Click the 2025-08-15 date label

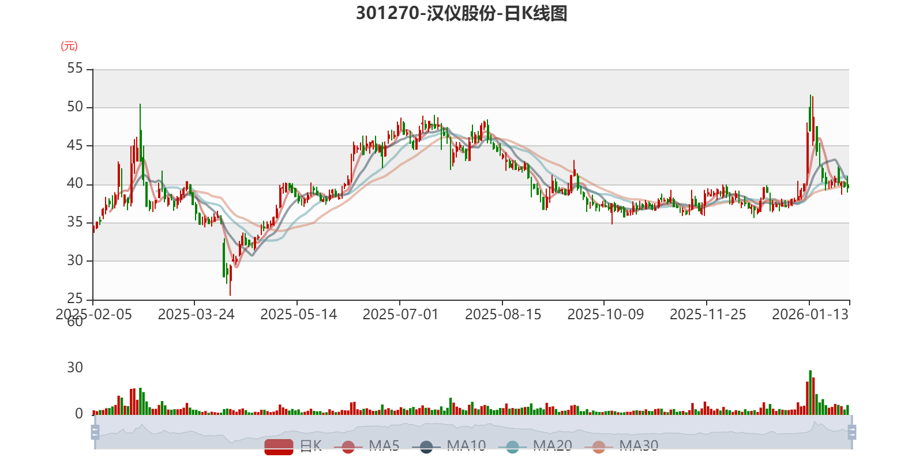504,315
